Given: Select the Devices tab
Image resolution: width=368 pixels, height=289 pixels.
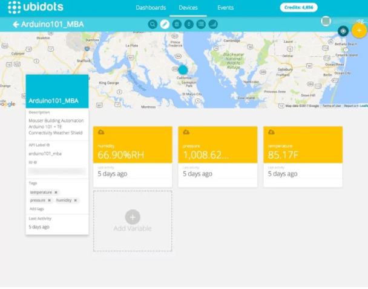Looking at the screenshot, I should (188, 8).
